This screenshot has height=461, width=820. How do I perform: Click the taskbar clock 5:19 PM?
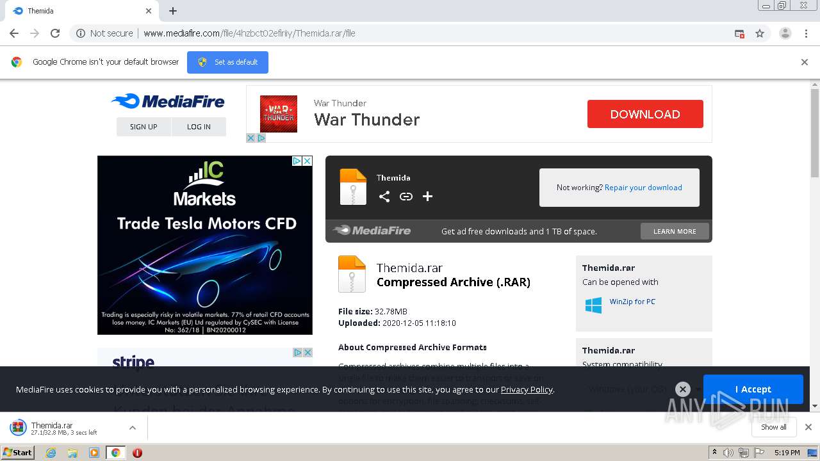pyautogui.click(x=787, y=453)
